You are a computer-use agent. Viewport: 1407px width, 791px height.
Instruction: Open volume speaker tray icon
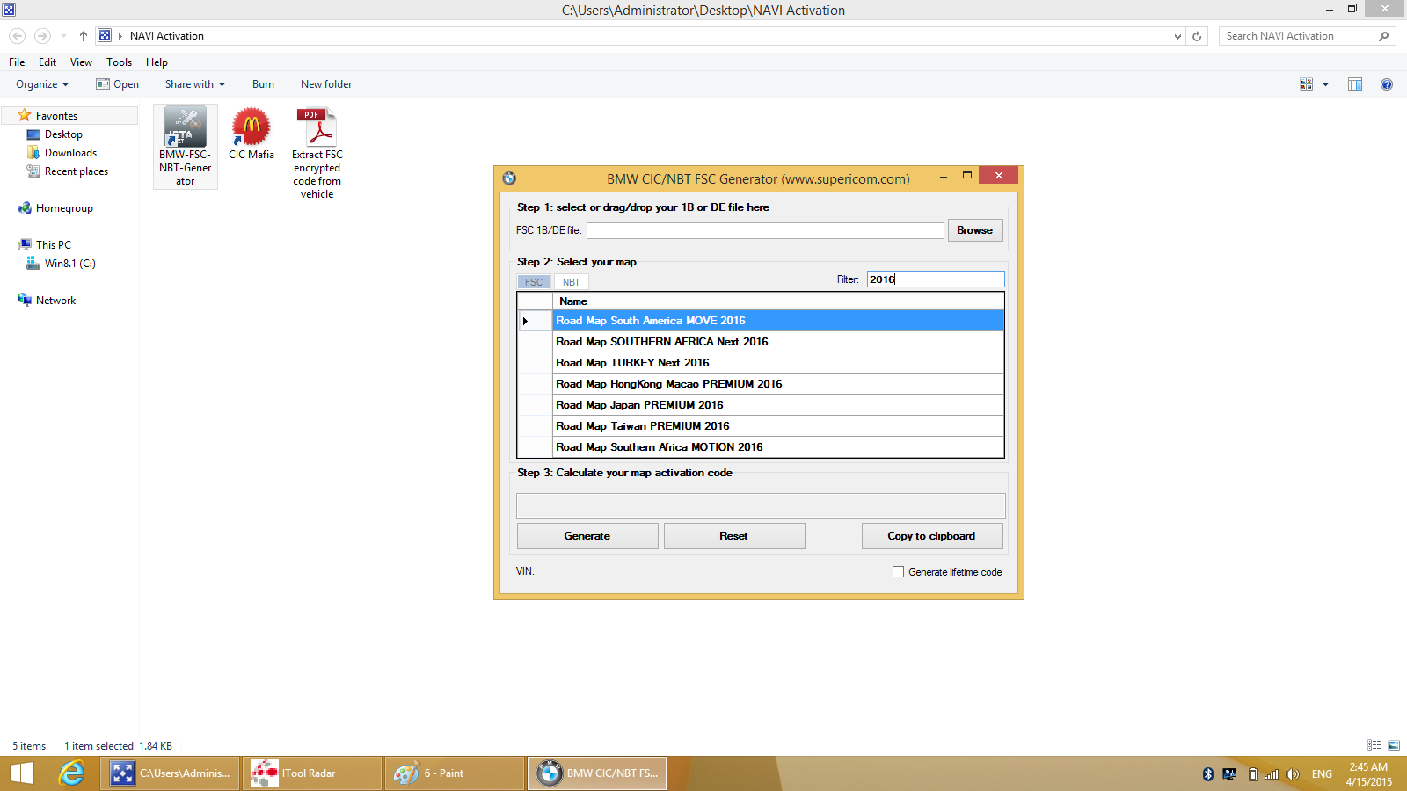coord(1293,774)
